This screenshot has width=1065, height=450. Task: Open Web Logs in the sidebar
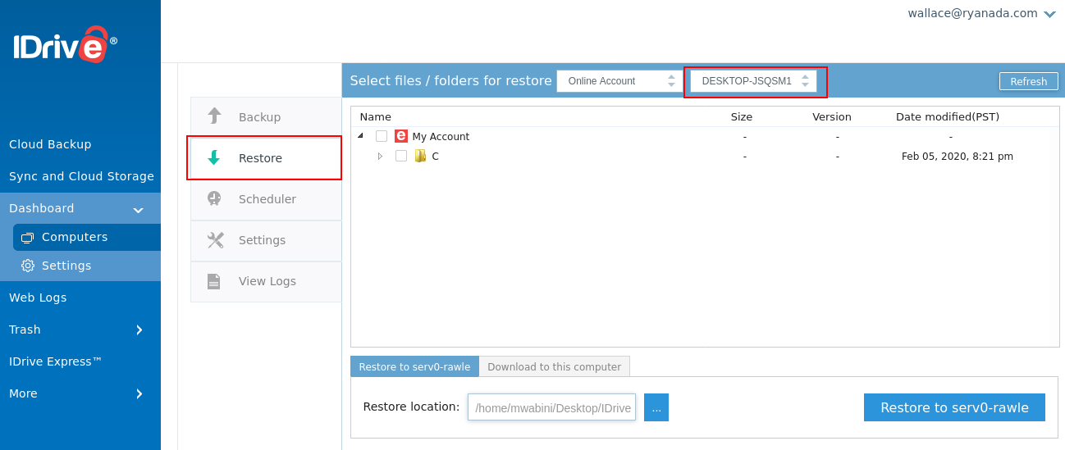click(x=38, y=298)
